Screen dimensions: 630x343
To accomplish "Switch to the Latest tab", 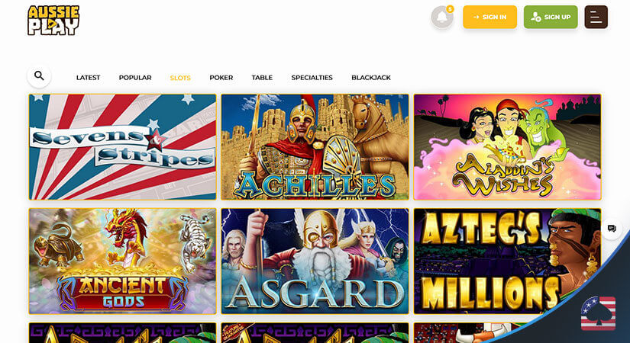I will (x=88, y=78).
